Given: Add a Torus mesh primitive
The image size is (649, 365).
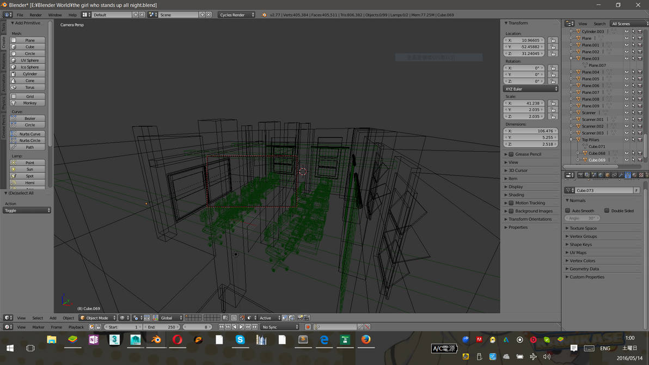Looking at the screenshot, I should [x=27, y=87].
